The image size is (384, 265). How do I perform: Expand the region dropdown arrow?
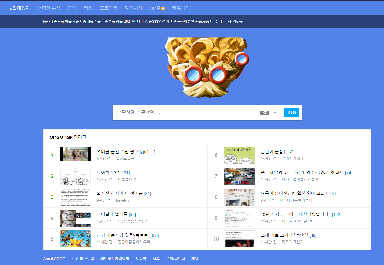(x=275, y=113)
